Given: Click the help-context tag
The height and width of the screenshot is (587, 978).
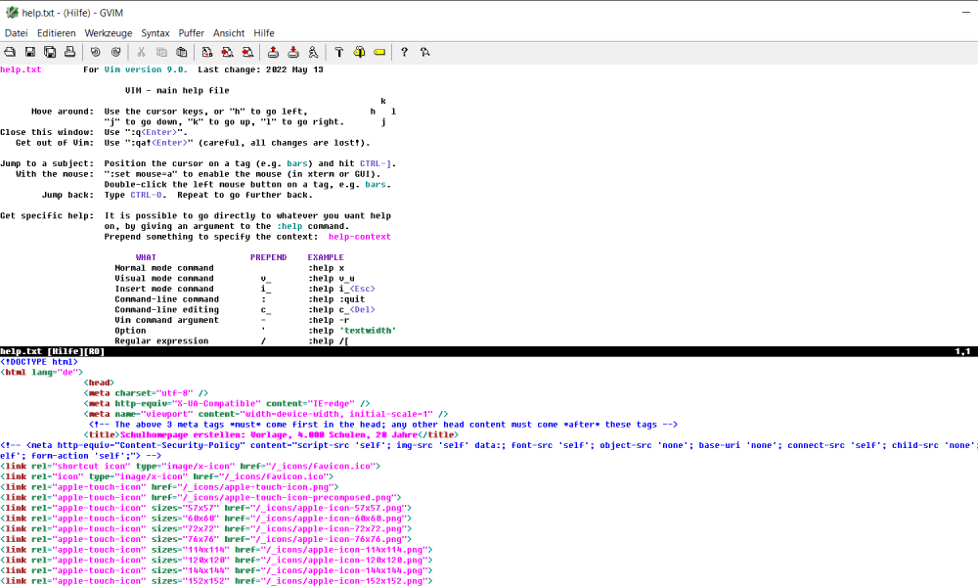Looking at the screenshot, I should [x=360, y=237].
